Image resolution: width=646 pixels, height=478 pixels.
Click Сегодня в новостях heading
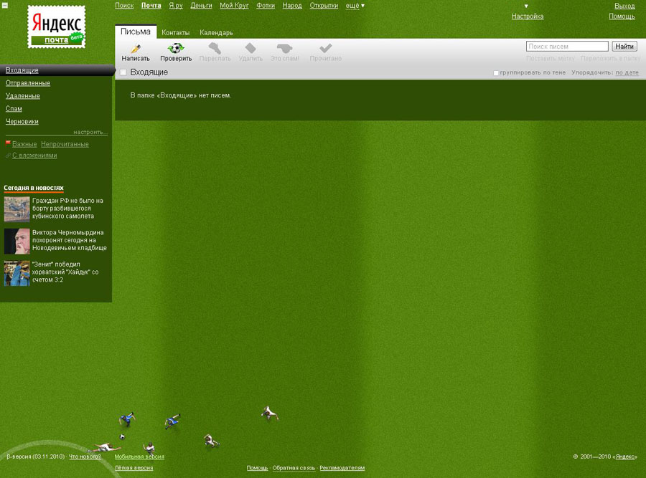click(34, 188)
